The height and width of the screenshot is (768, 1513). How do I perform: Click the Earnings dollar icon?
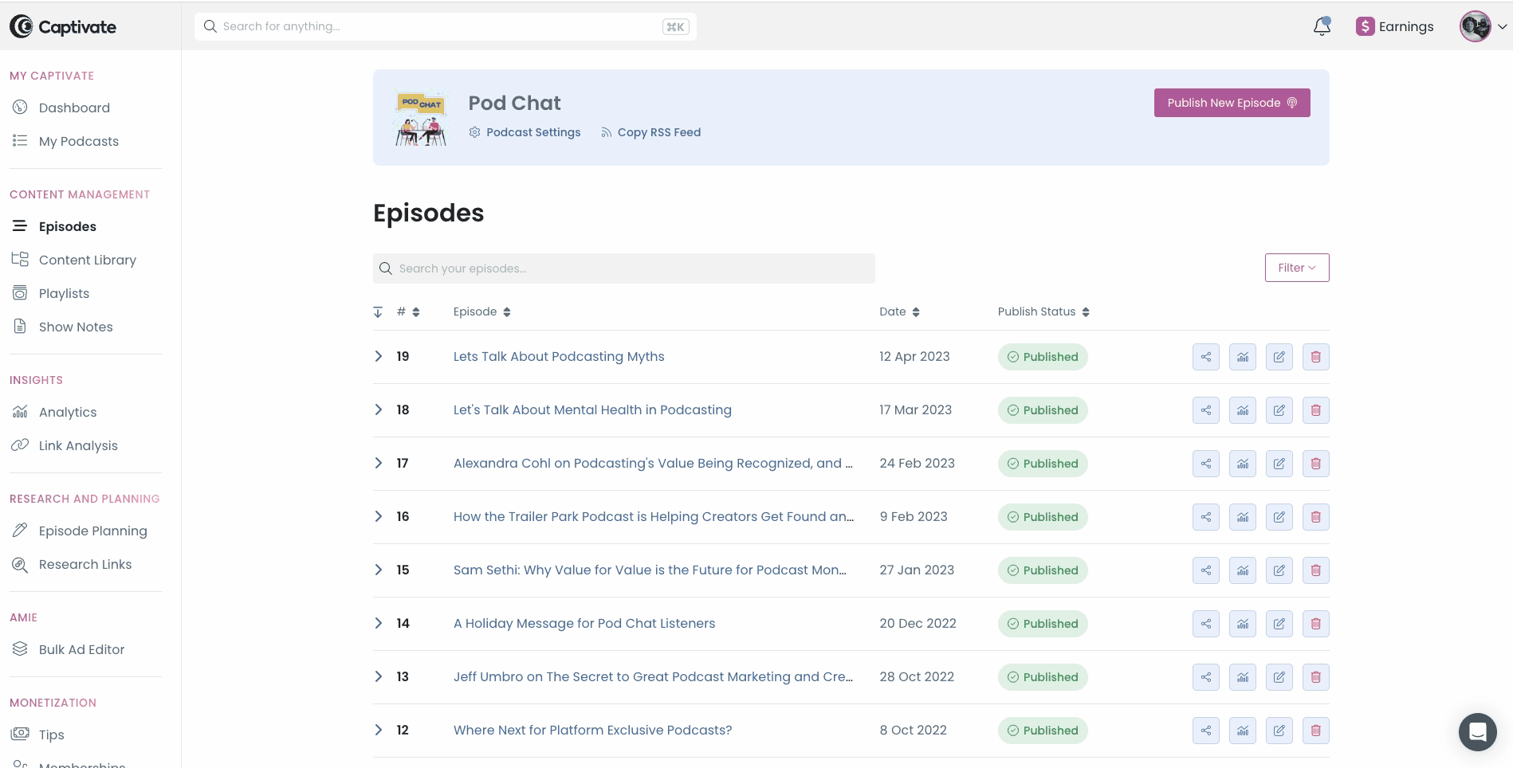tap(1365, 26)
